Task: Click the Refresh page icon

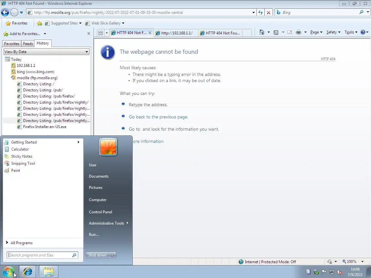Action: click(x=261, y=13)
